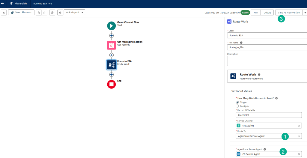Open flow settings gear icon
The height and width of the screenshot is (158, 307).
pos(60,13)
